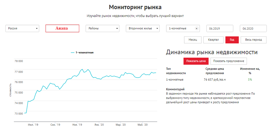276x138 pixels.
Task: Click the end date field 06.2020
Action: click(253, 28)
